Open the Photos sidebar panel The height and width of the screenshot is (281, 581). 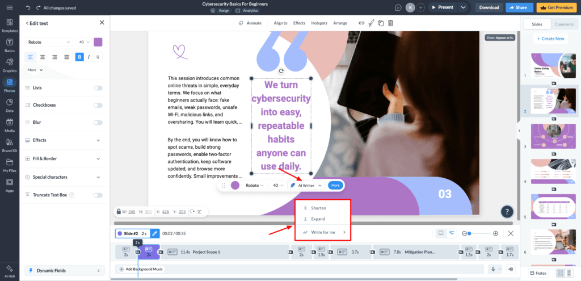pos(10,85)
